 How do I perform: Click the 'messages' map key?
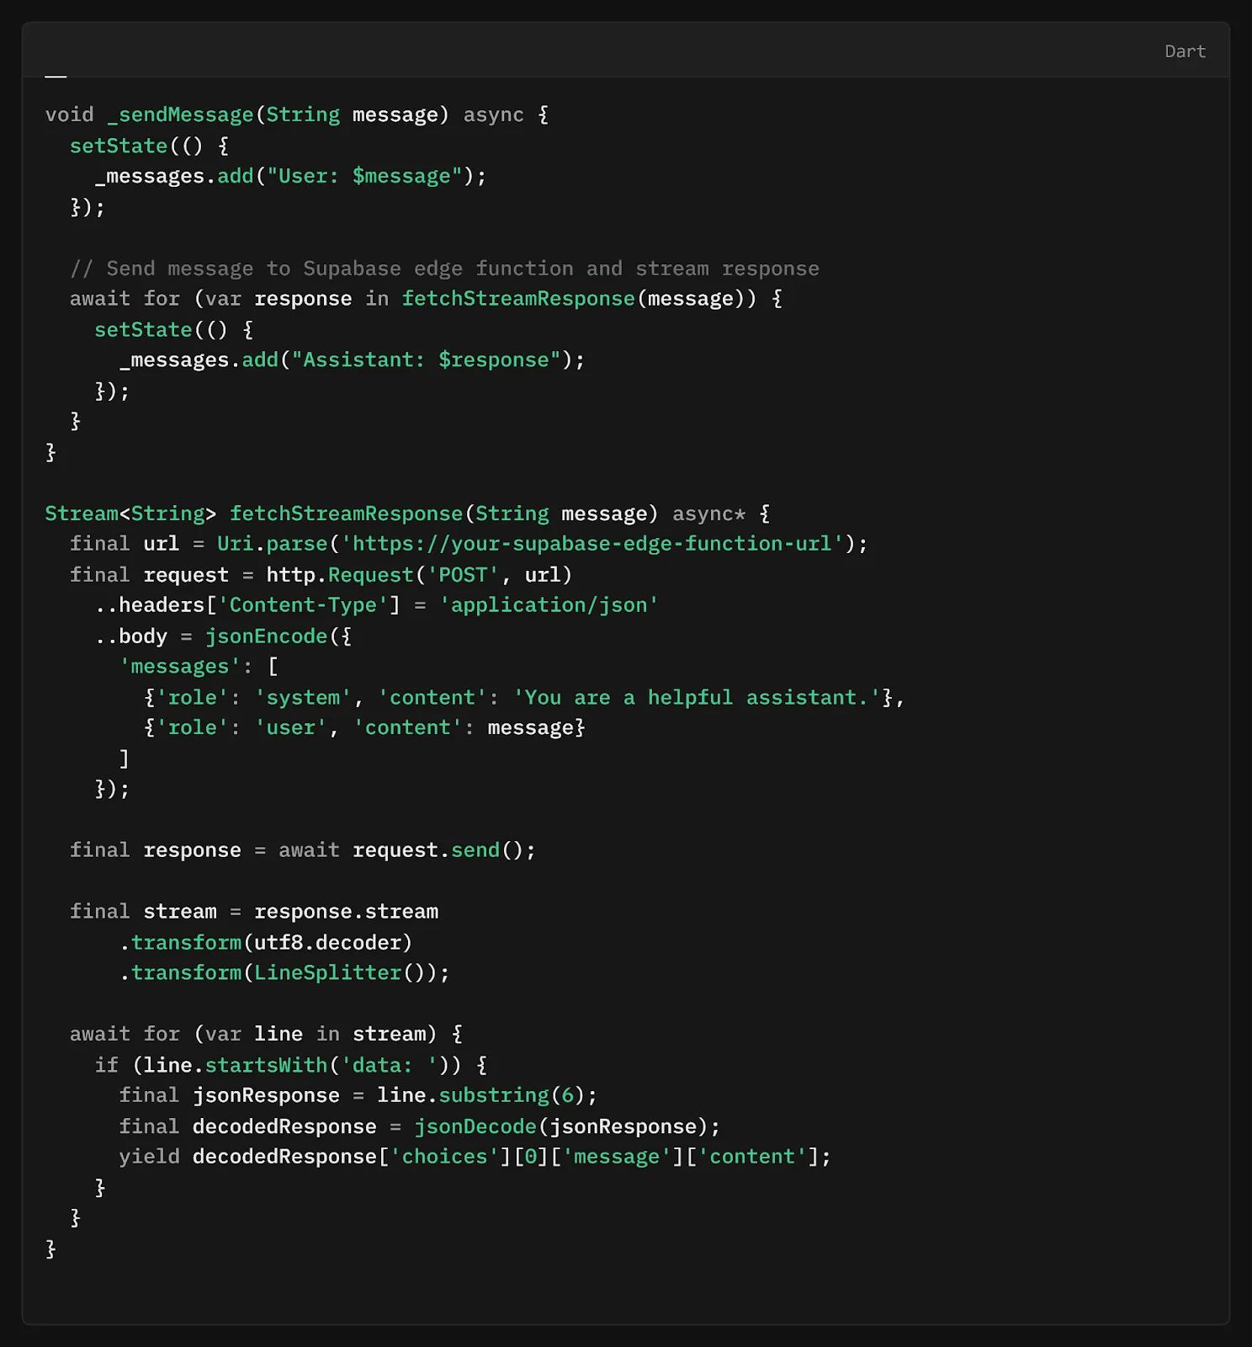[x=180, y=667]
